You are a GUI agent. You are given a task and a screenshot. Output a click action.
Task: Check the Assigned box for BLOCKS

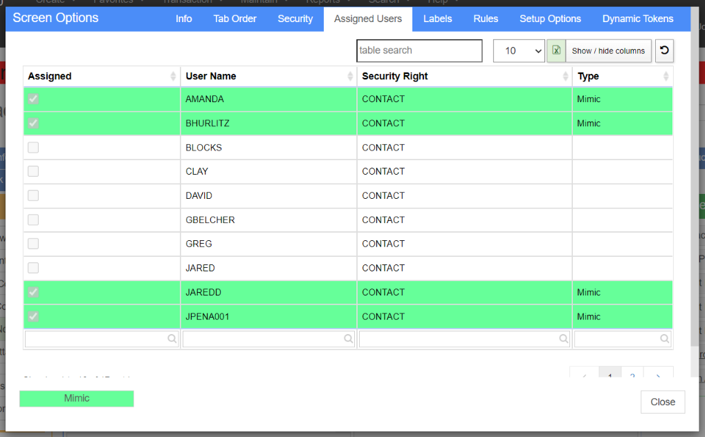[x=33, y=147]
